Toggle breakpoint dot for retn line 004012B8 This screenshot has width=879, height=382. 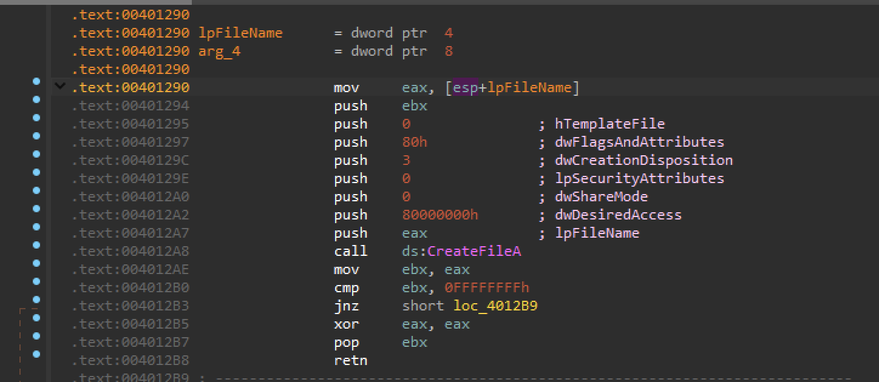coord(36,354)
